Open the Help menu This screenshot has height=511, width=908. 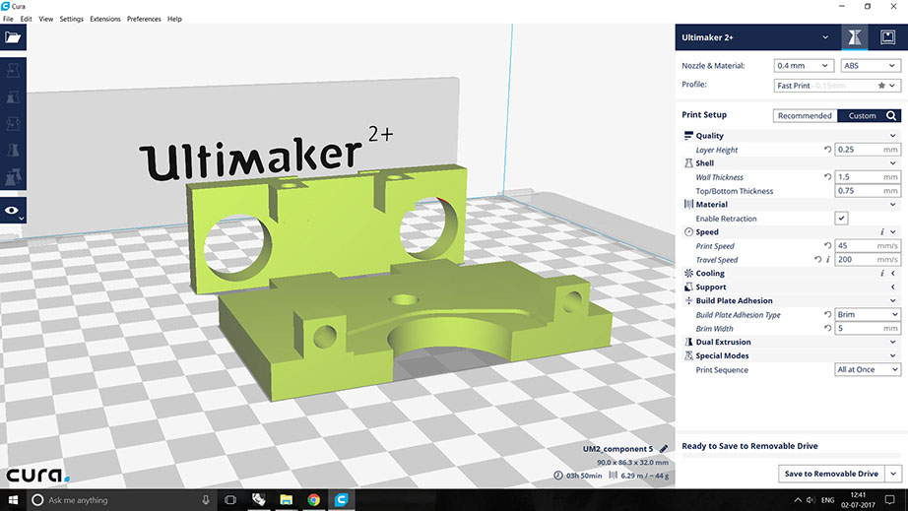[174, 19]
